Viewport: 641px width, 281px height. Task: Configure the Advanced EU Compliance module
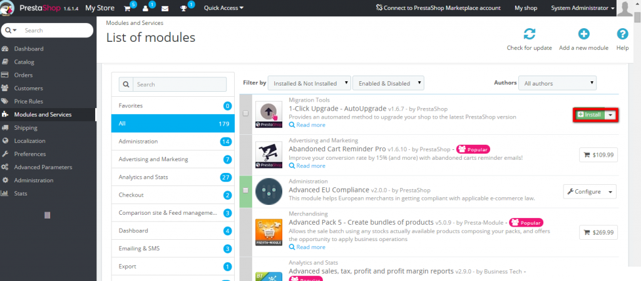click(584, 192)
